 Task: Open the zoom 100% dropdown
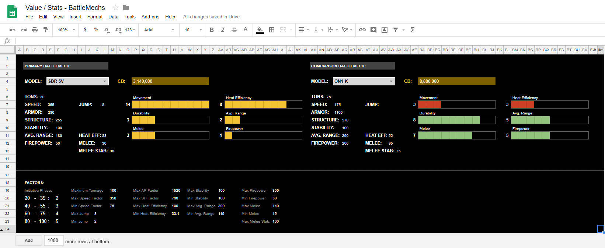(66, 30)
